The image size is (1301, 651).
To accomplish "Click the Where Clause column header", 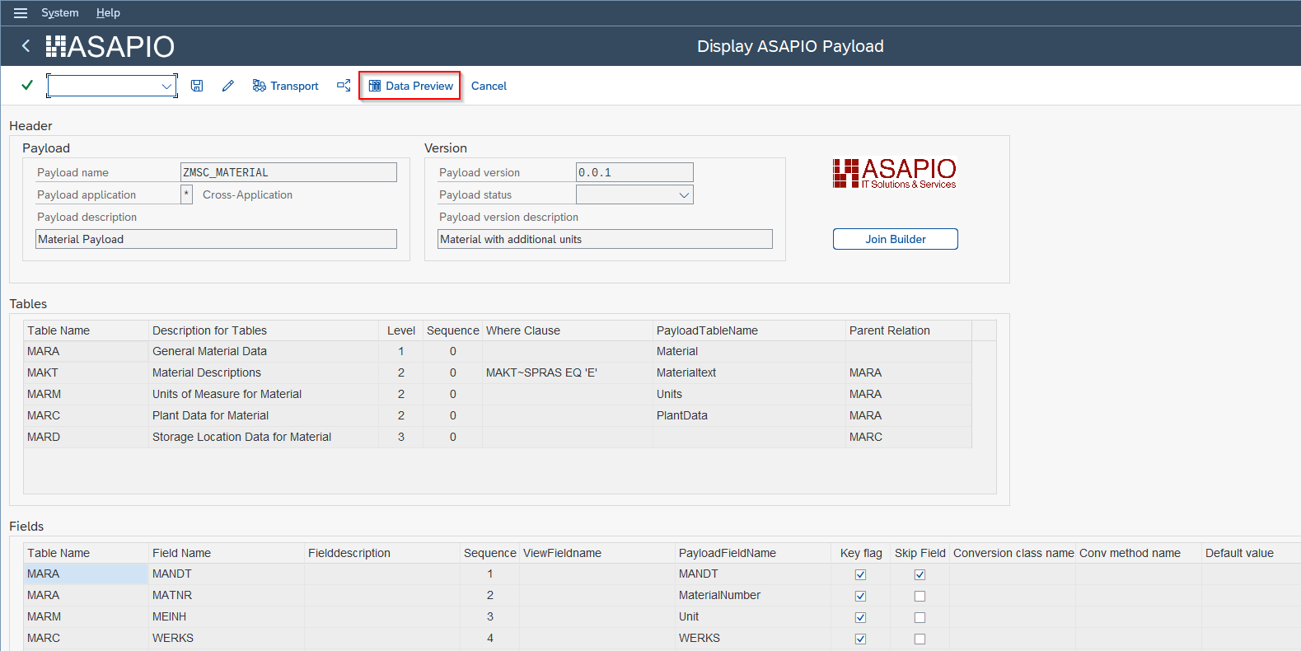I will tap(567, 330).
